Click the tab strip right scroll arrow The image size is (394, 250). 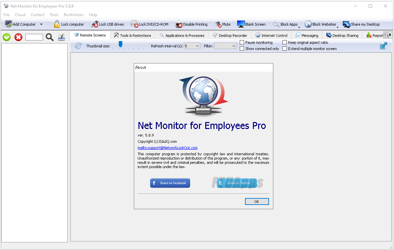[390, 35]
